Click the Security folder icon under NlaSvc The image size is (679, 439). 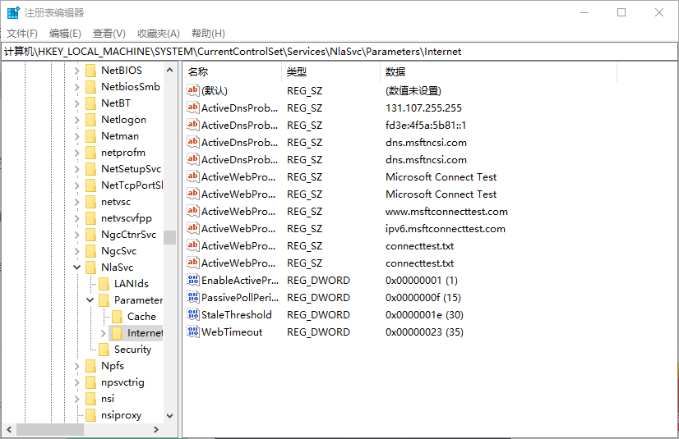point(104,350)
